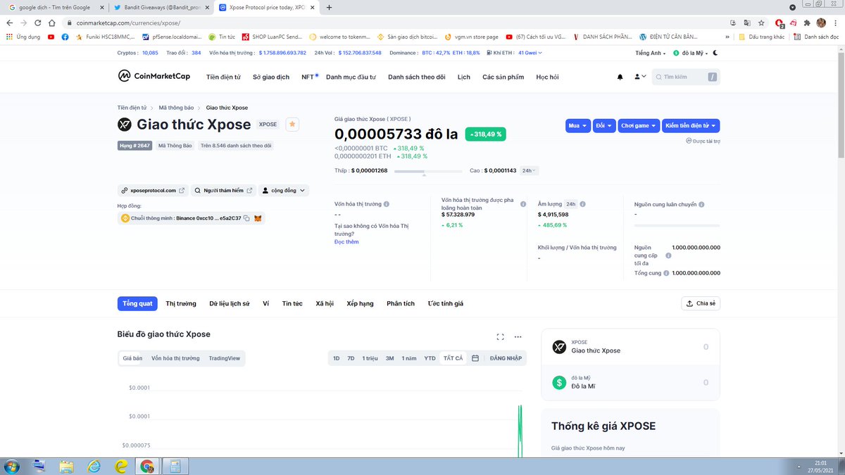Open File Explorer from taskbar
Screen dimensions: 845x475
[66, 466]
